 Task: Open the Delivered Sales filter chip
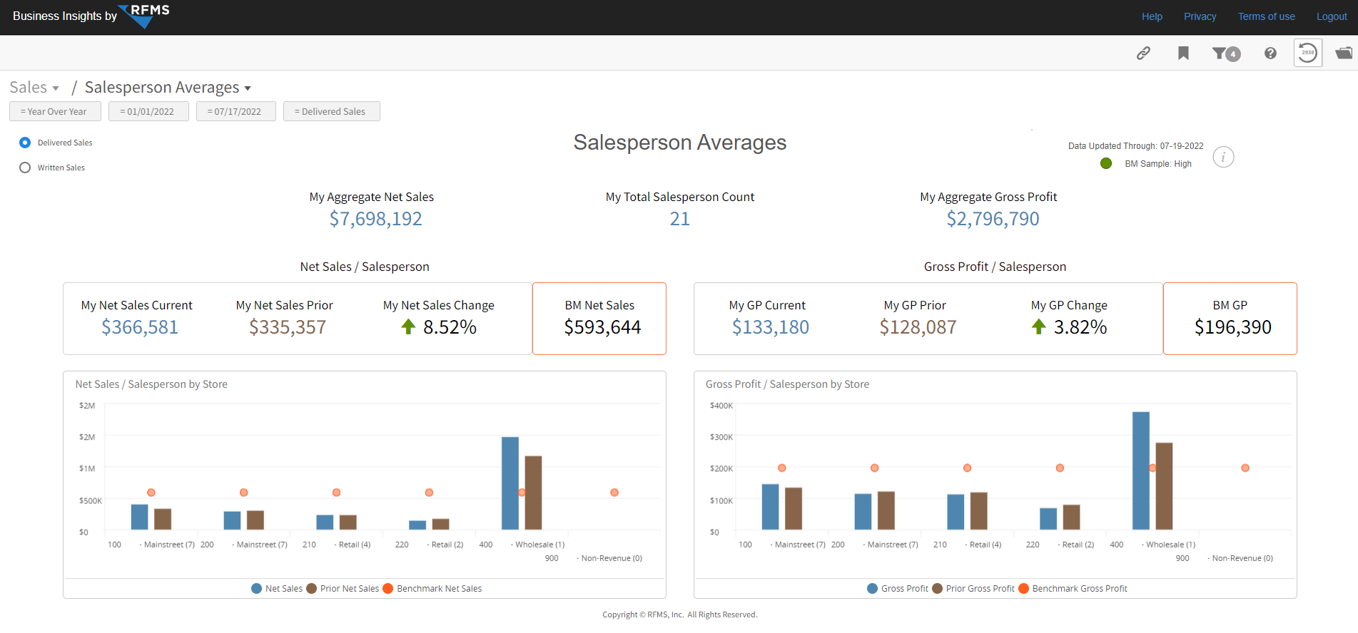coord(332,111)
